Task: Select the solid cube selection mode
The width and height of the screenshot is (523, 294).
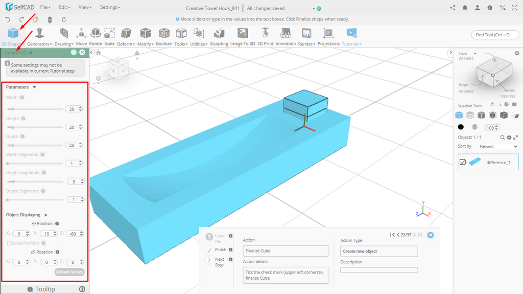Action: (x=459, y=115)
